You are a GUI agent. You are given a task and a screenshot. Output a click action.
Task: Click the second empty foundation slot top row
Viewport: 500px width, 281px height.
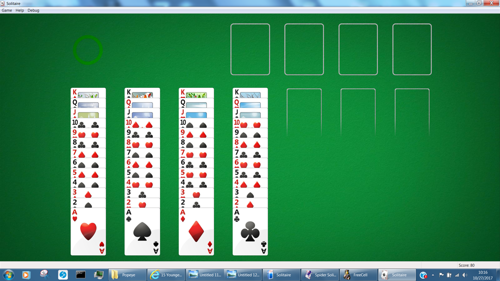point(304,49)
